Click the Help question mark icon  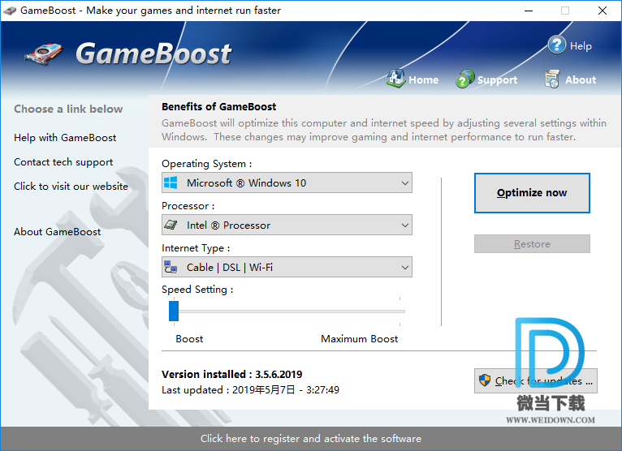click(x=556, y=45)
